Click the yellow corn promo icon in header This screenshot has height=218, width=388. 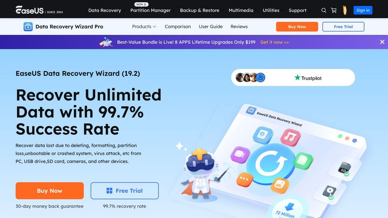click(x=345, y=10)
